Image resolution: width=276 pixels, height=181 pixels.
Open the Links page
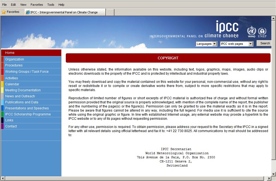pyautogui.click(x=31, y=120)
